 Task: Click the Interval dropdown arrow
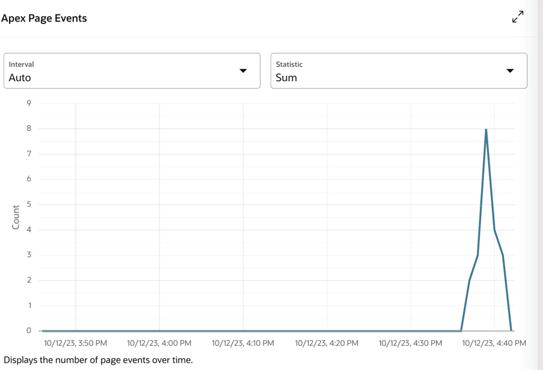243,70
